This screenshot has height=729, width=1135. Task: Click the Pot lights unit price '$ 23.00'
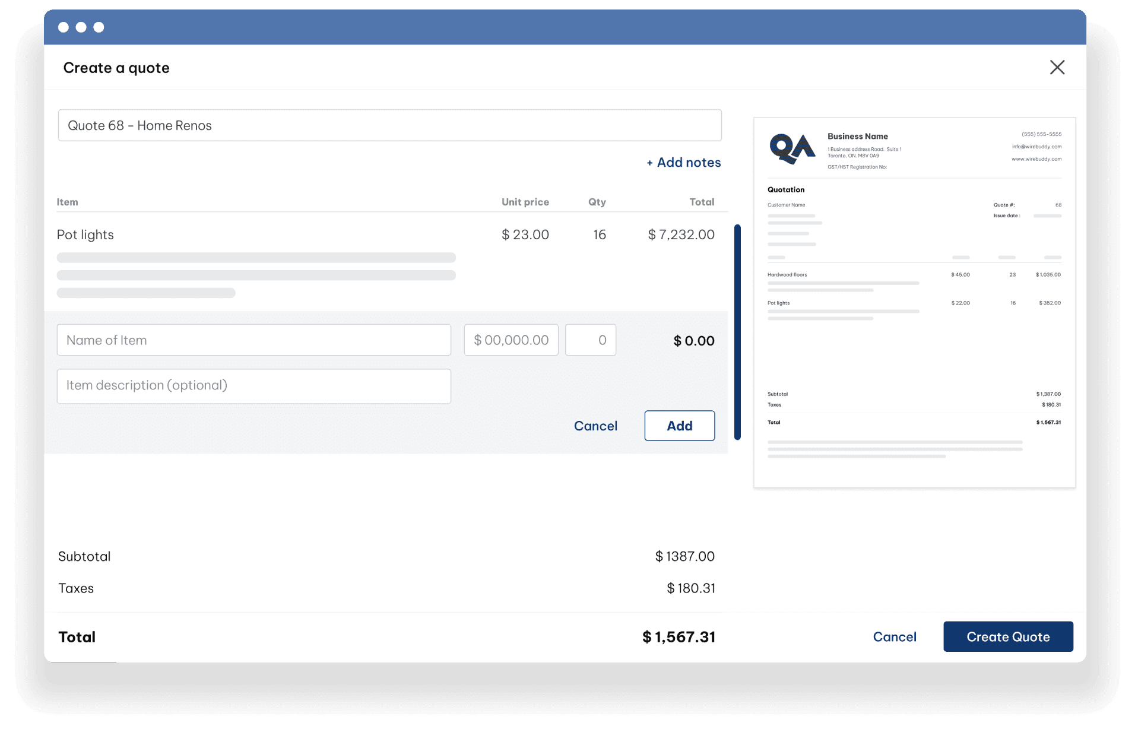(525, 235)
